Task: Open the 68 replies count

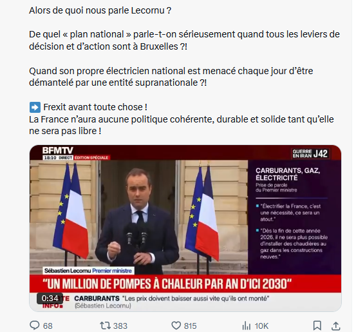Action: (48, 326)
